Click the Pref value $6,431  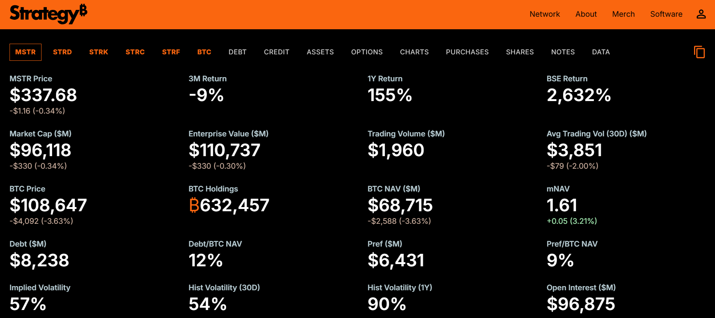(396, 260)
